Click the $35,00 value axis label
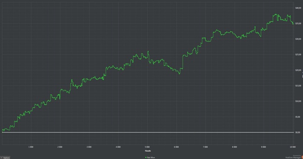Image resolution: width=303 pixels, height=159 pixels. (298, 23)
